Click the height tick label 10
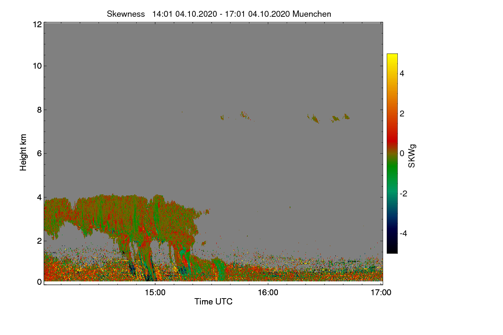The image size is (503, 335). pos(37,66)
